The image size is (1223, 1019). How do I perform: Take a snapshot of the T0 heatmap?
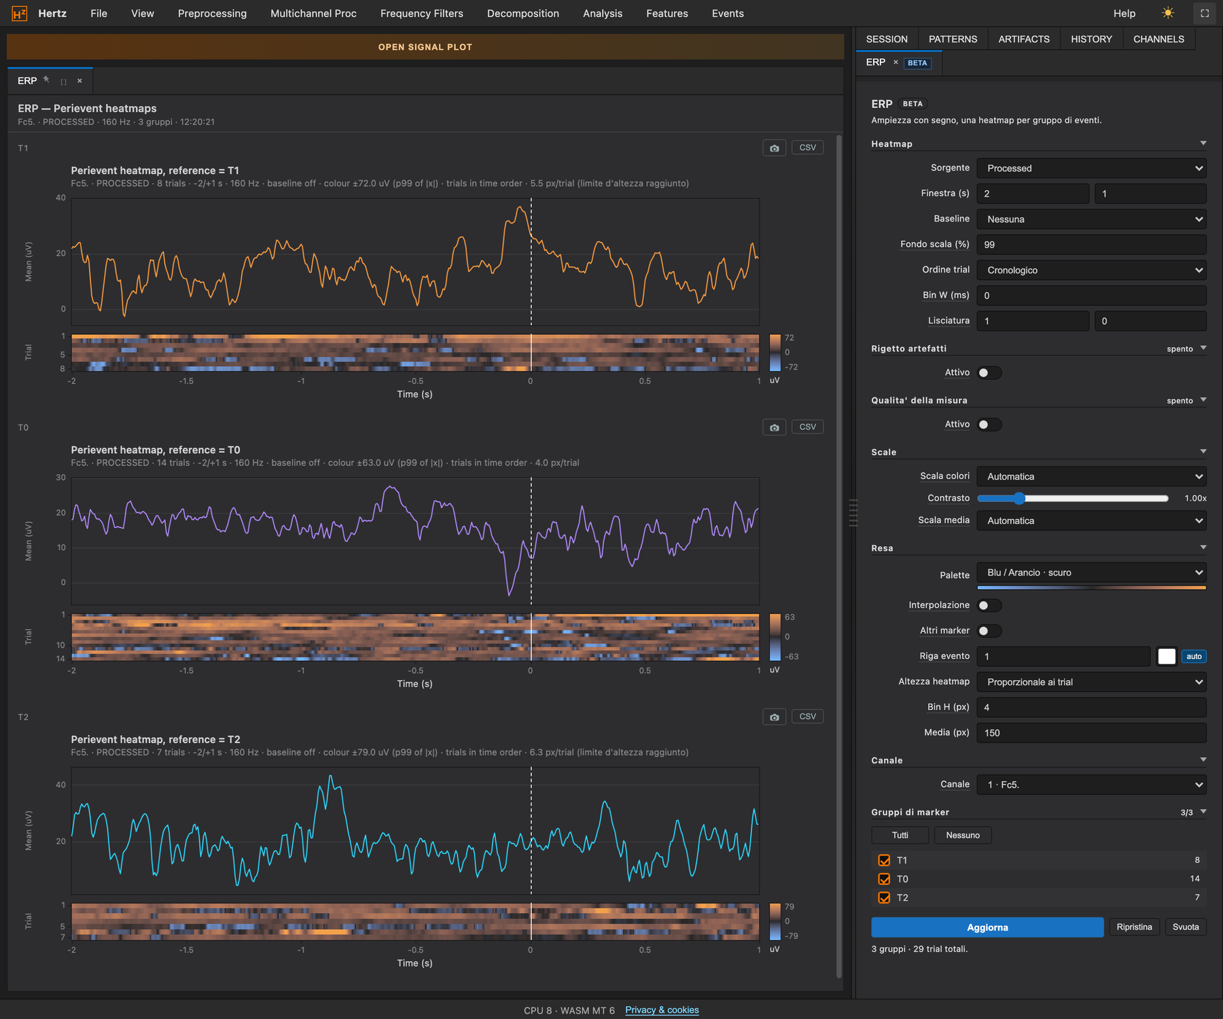point(775,427)
